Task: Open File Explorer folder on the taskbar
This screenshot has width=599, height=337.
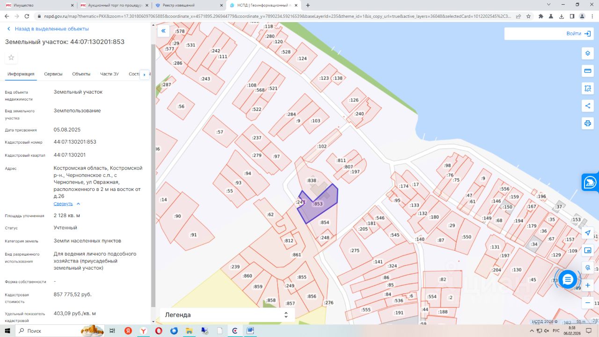Action: 189,330
